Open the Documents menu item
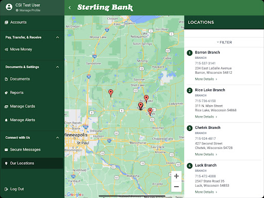Viewport: 264px width, 198px height. 32,79
